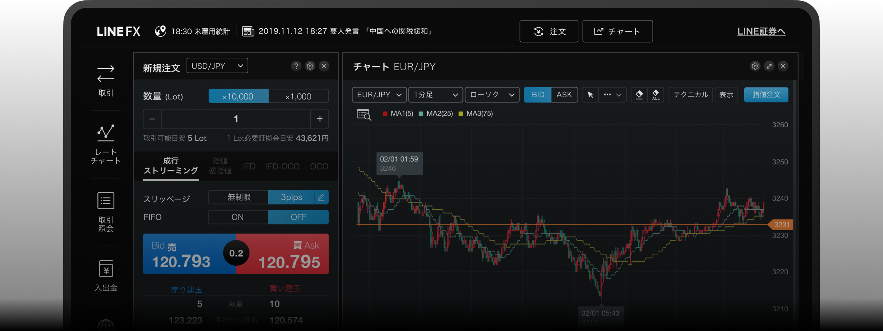Click the 3231 current price marker on chart
This screenshot has height=331, width=883.
point(781,225)
